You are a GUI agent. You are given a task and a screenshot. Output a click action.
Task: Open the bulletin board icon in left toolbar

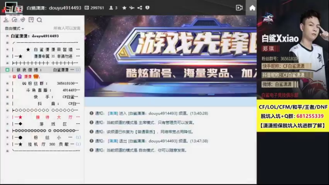(31, 20)
